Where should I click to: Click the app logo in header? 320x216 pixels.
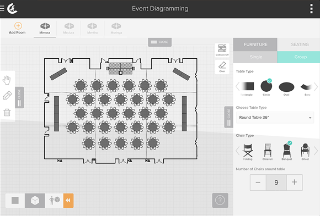pos(12,9)
